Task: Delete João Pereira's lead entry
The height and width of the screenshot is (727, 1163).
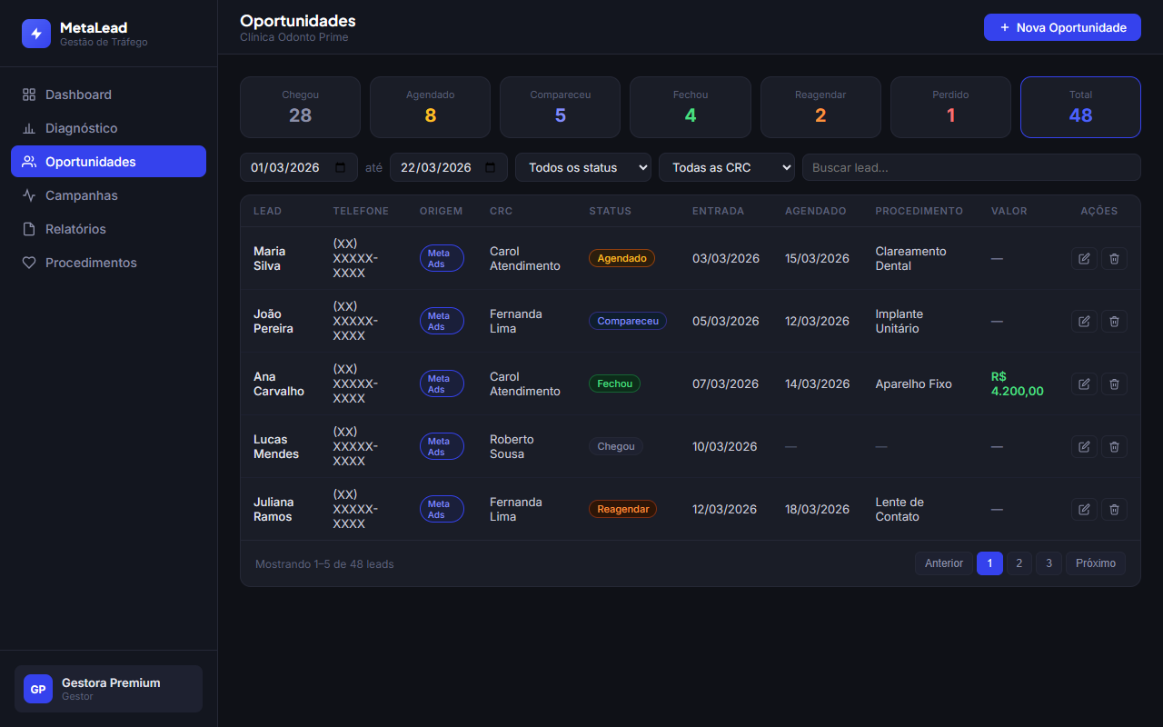Action: pos(1115,322)
